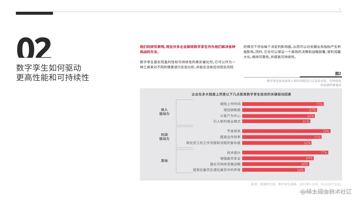This screenshot has width=358, height=201.
Task: Click the '图2' figure label
Action: tap(338, 74)
